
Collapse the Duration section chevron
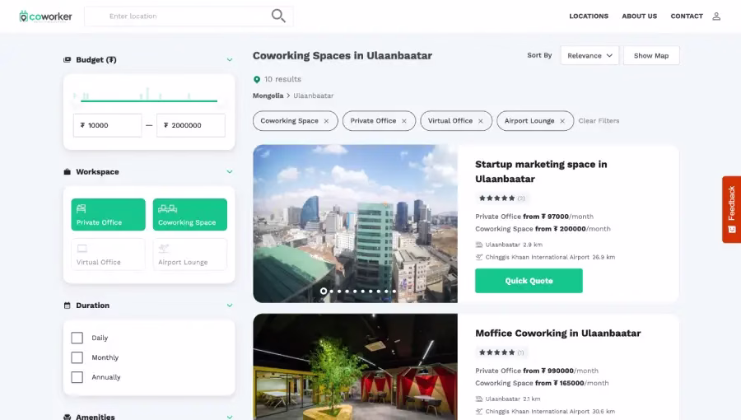point(230,306)
